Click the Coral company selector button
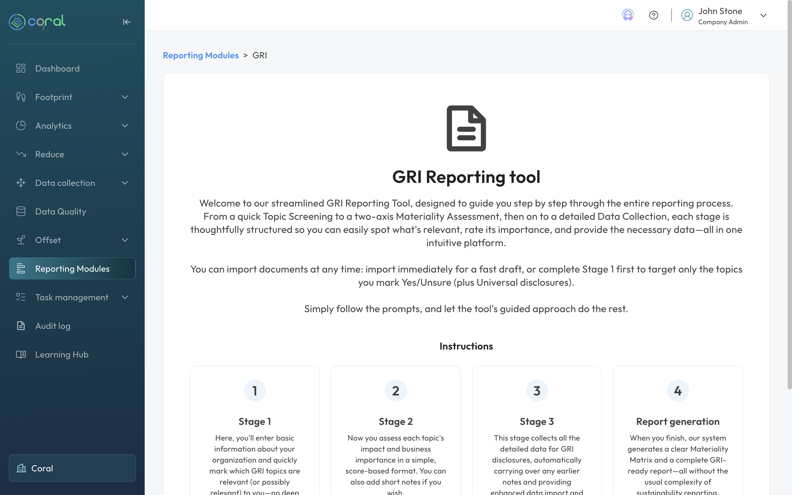792x495 pixels. coord(72,468)
